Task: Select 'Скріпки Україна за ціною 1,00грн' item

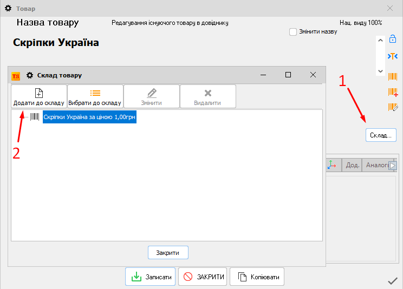Action: [89, 117]
